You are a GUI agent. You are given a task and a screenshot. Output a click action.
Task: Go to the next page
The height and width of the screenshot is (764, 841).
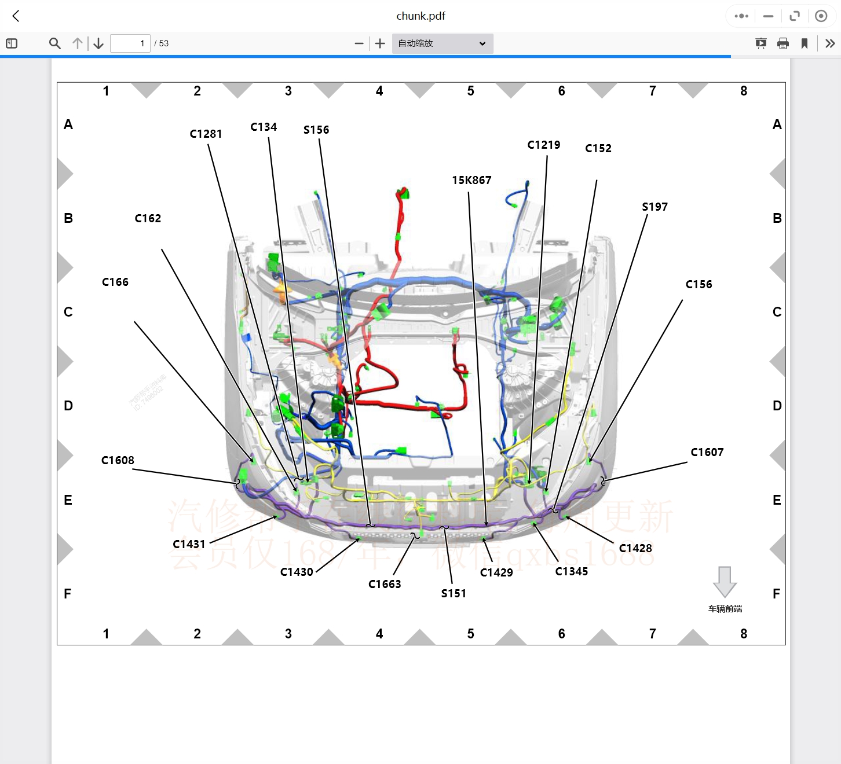click(98, 43)
